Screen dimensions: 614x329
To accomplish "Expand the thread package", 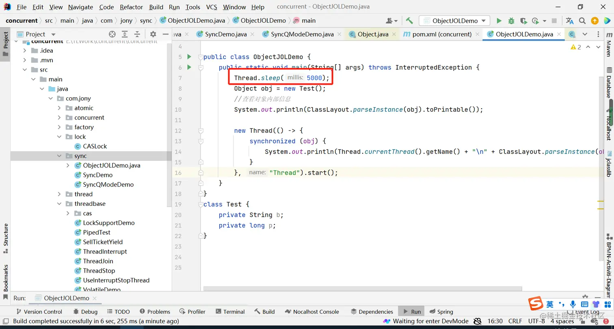I will click(59, 194).
